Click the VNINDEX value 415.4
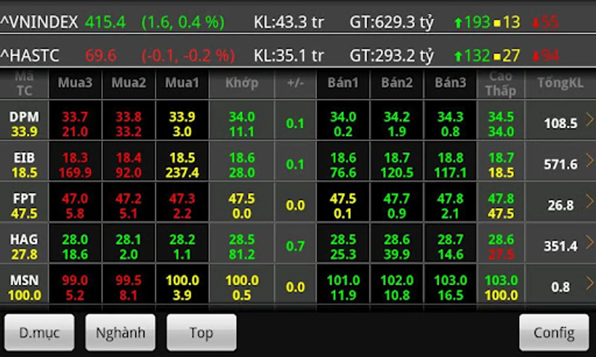596x357 pixels. (x=105, y=22)
